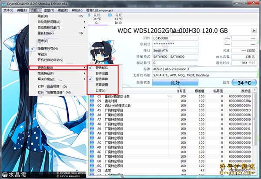Choose 刷新(R) from the menu

pyautogui.click(x=58, y=16)
